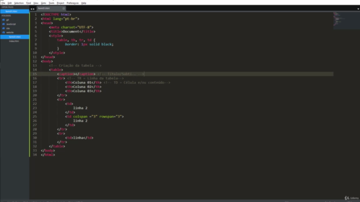Click the html lang="pt-br" line
The width and height of the screenshot is (360, 202).
[x=60, y=19]
